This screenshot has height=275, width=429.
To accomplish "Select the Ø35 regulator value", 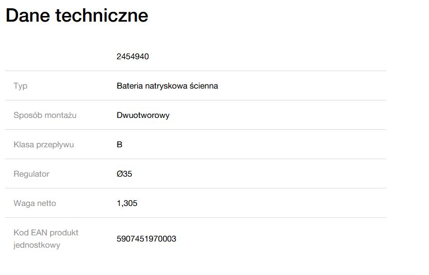I will tap(124, 174).
